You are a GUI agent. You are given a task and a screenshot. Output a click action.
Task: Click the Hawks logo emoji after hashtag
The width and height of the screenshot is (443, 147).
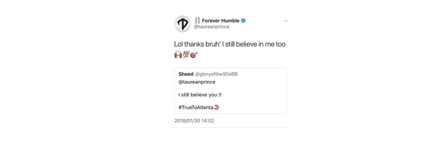[216, 107]
